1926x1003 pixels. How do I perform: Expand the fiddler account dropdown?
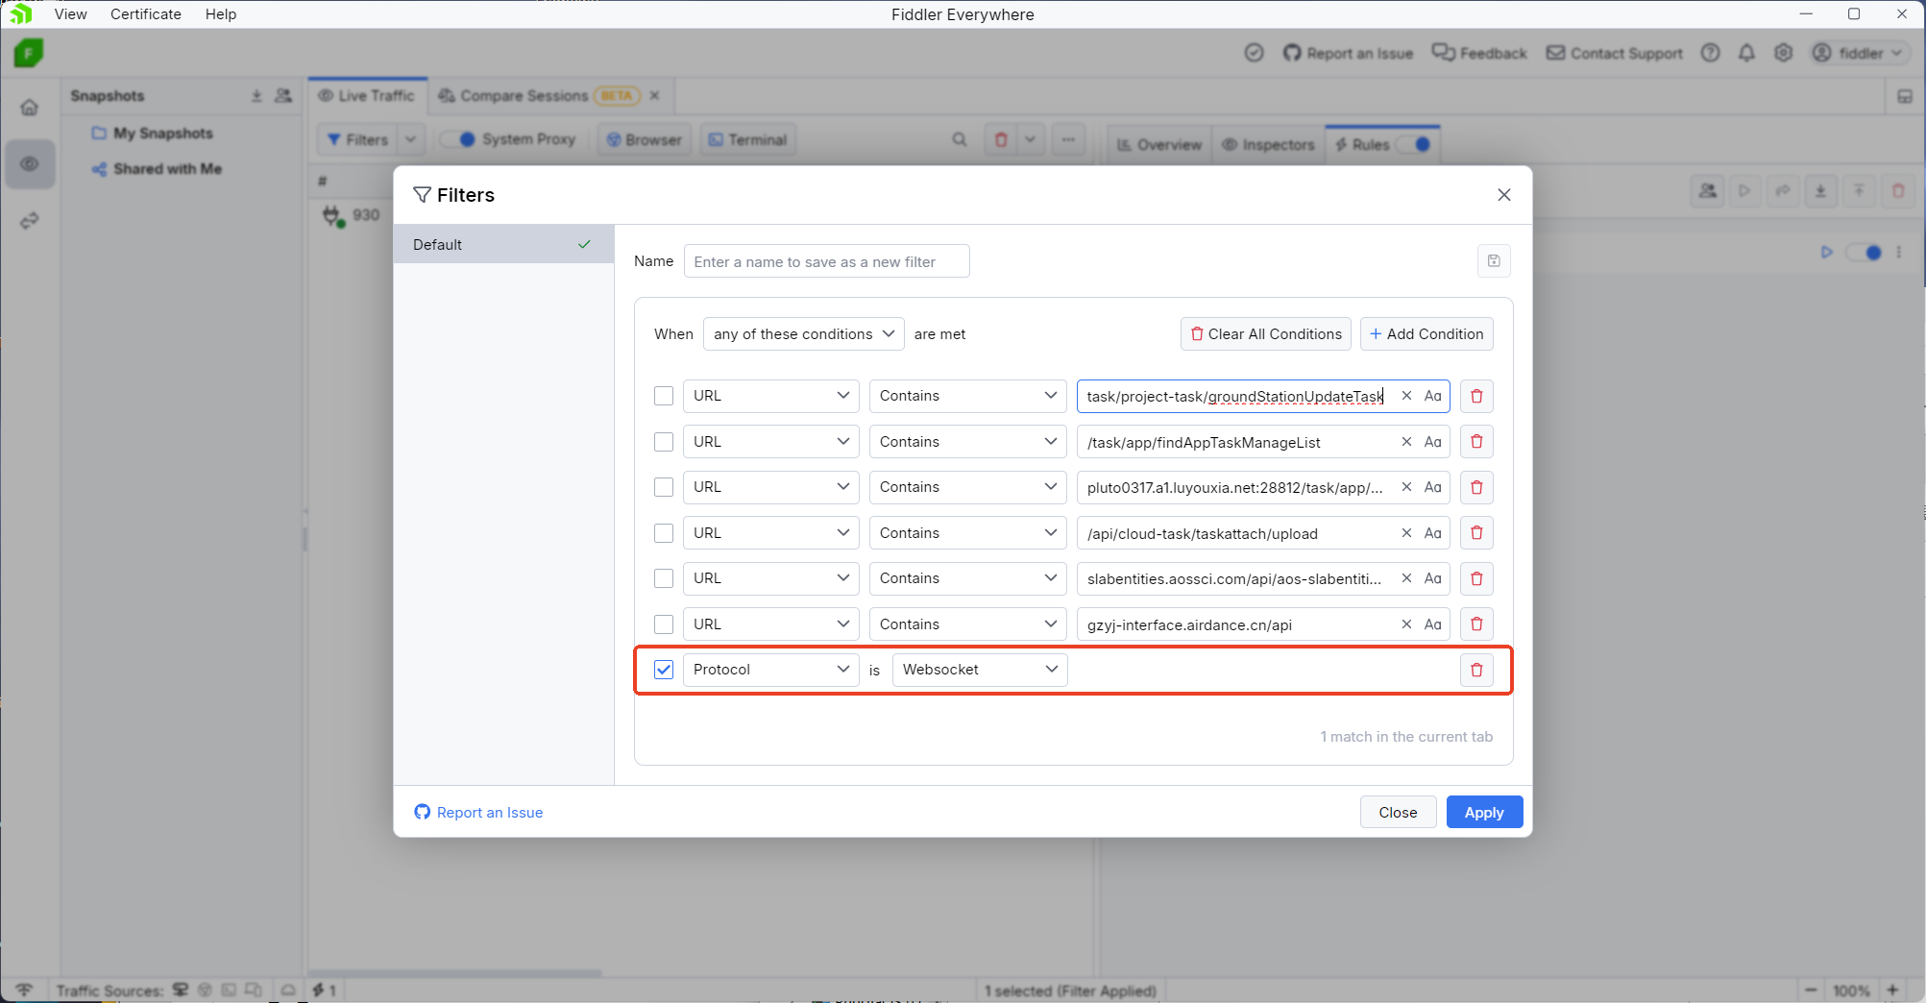1858,53
